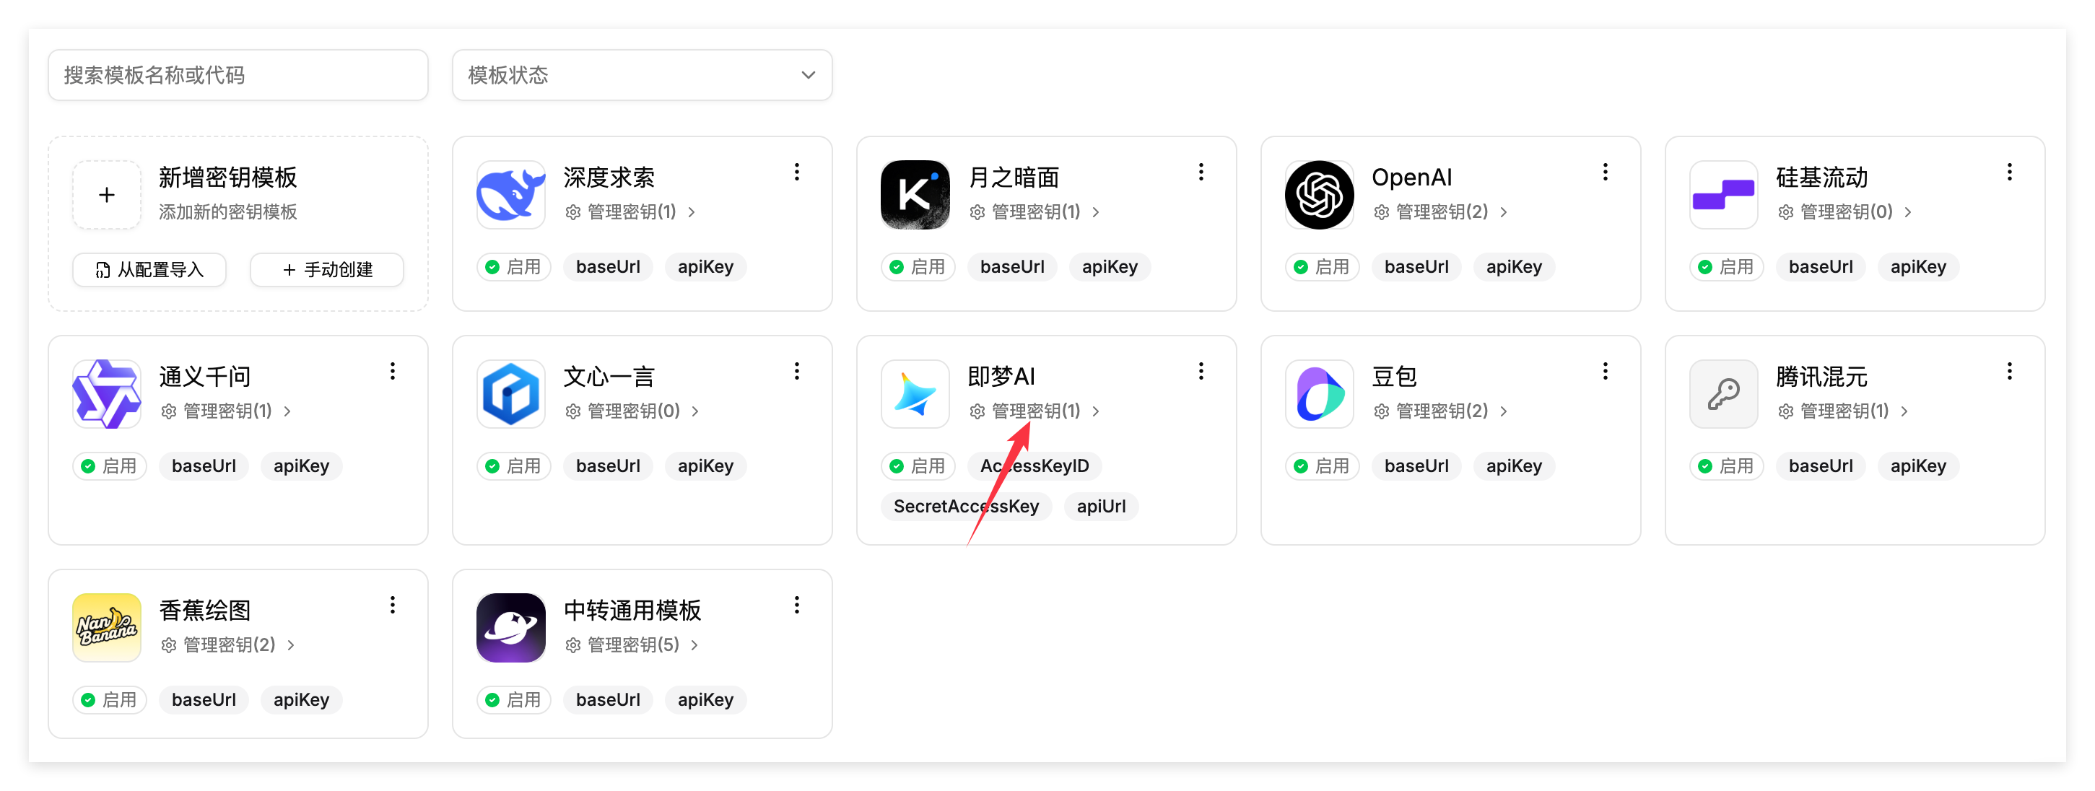
Task: Click 从配置导入 button
Action: [x=149, y=270]
